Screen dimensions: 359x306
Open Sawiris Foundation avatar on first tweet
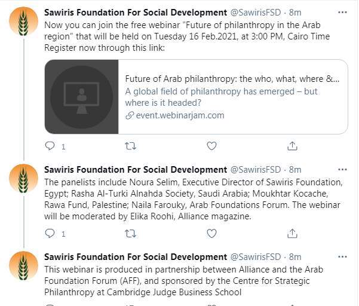[x=24, y=22]
